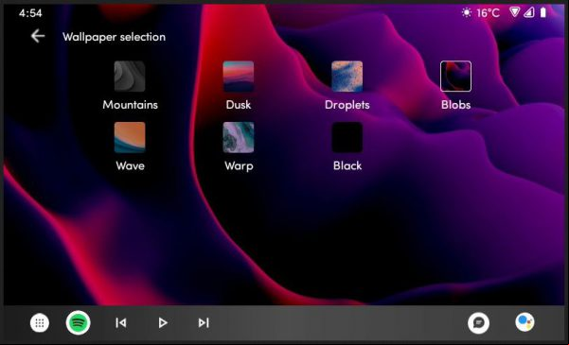Select the Blobs wallpaper thumbnail

tap(455, 77)
